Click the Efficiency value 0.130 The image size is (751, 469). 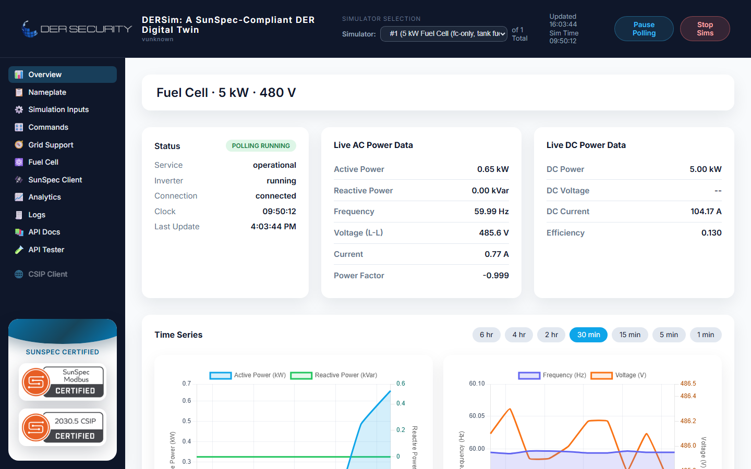[x=711, y=233]
